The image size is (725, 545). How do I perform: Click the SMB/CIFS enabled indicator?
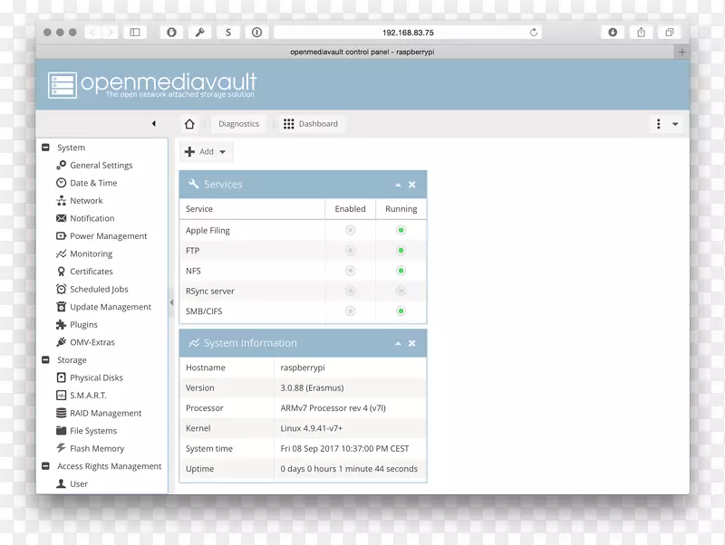(x=350, y=311)
